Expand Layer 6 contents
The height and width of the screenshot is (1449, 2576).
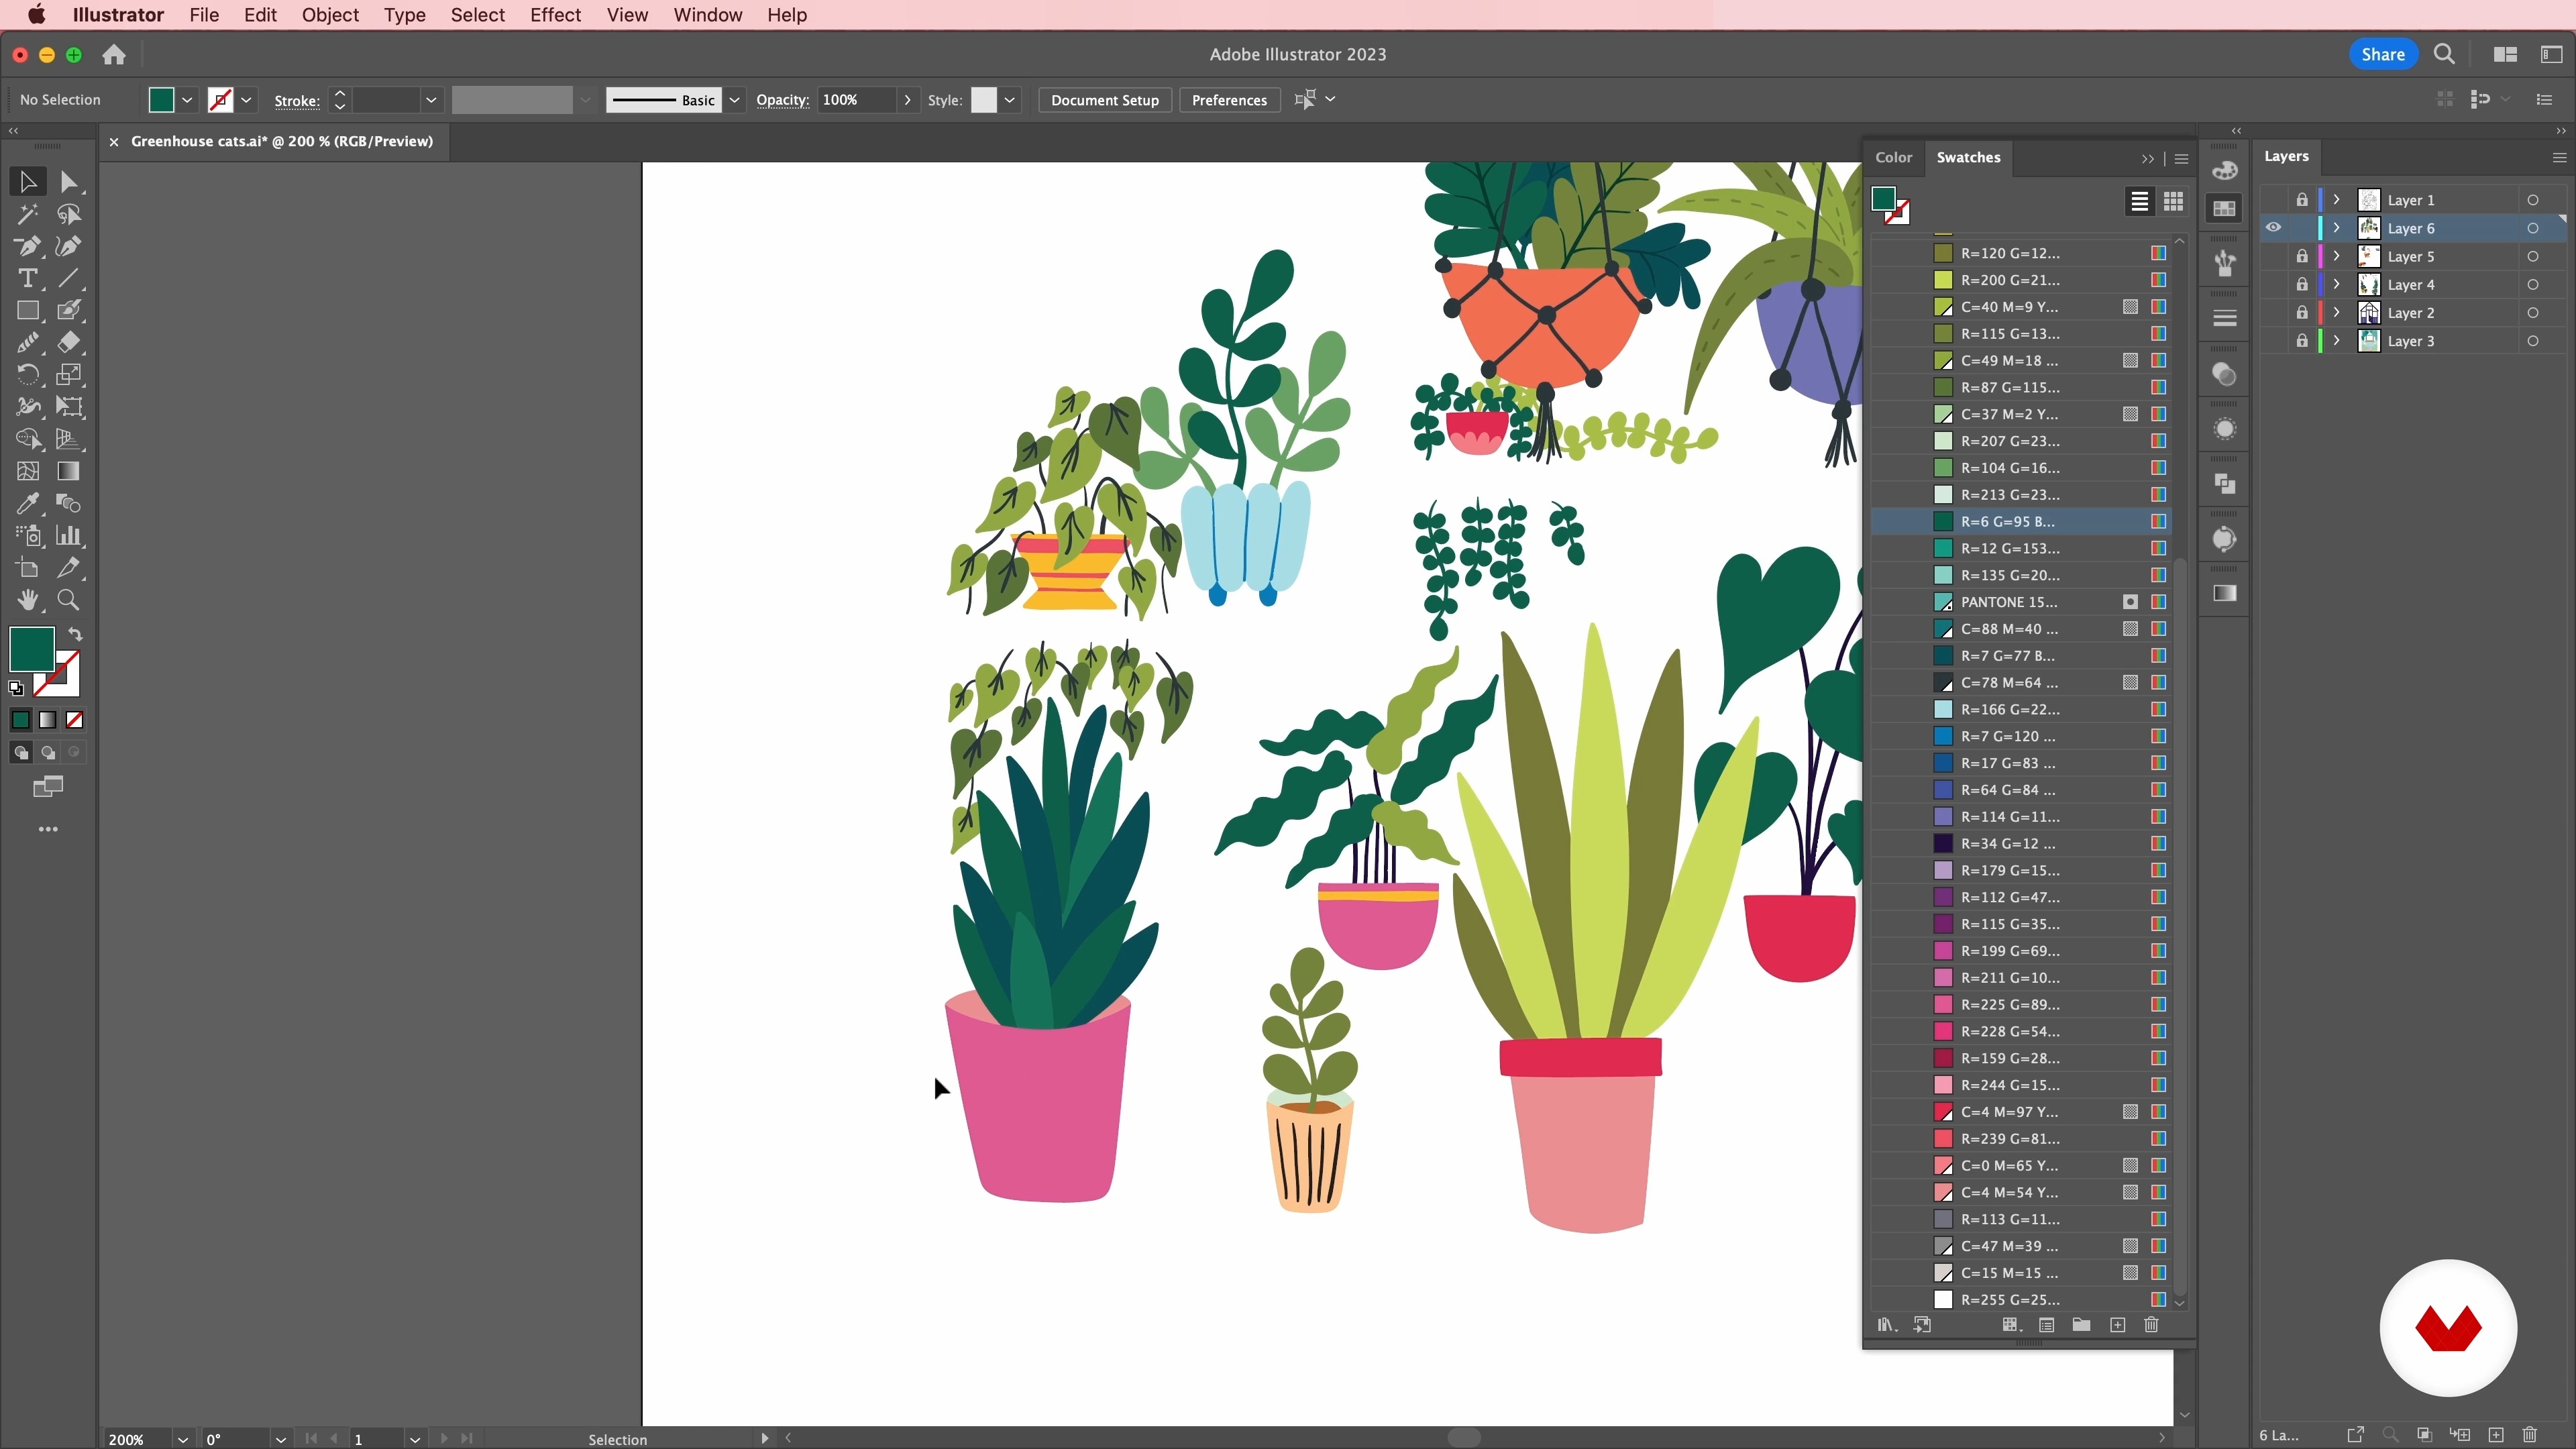point(2337,228)
